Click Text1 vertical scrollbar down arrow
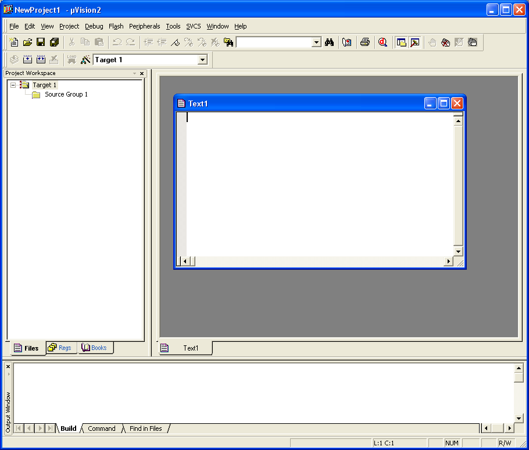The width and height of the screenshot is (529, 450). [x=458, y=251]
